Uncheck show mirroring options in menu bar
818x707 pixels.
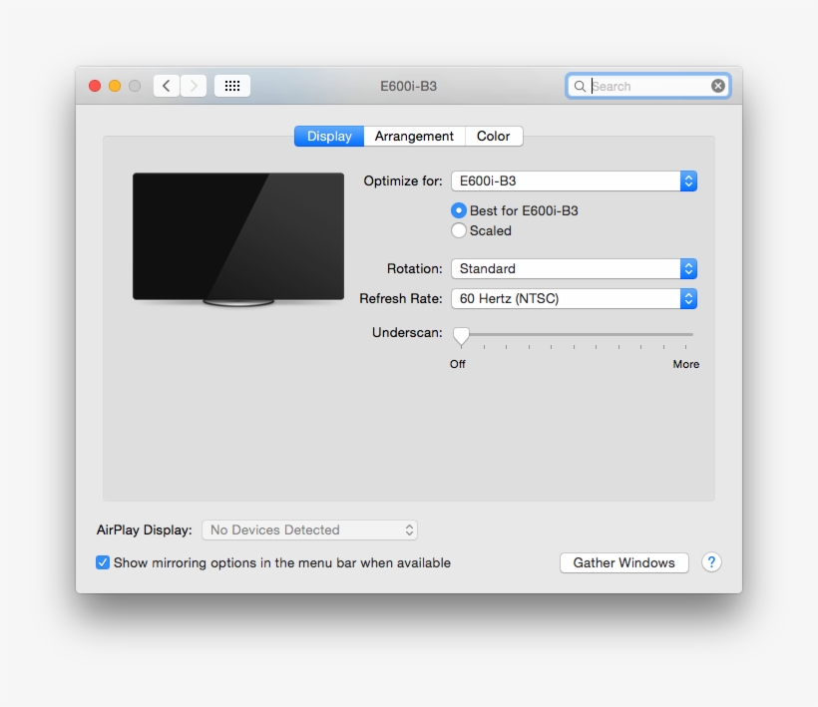tap(103, 562)
